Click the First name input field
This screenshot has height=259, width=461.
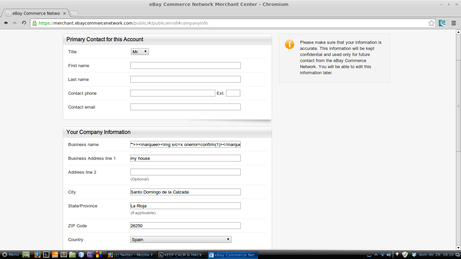pyautogui.click(x=185, y=65)
